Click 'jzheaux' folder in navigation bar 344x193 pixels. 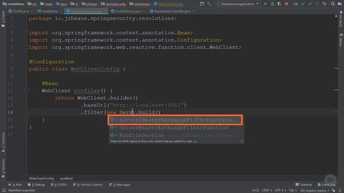tap(90, 4)
